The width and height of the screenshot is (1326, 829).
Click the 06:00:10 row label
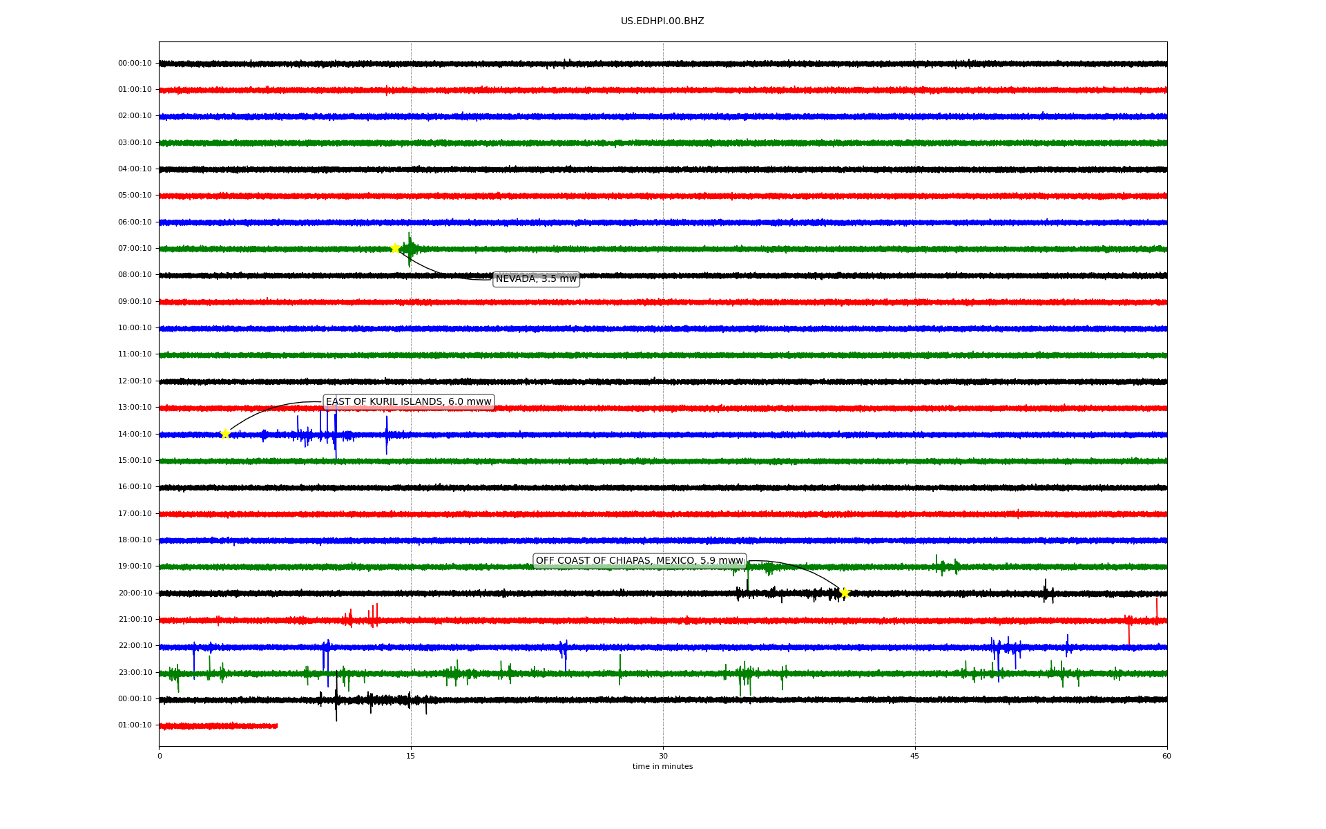coord(135,222)
